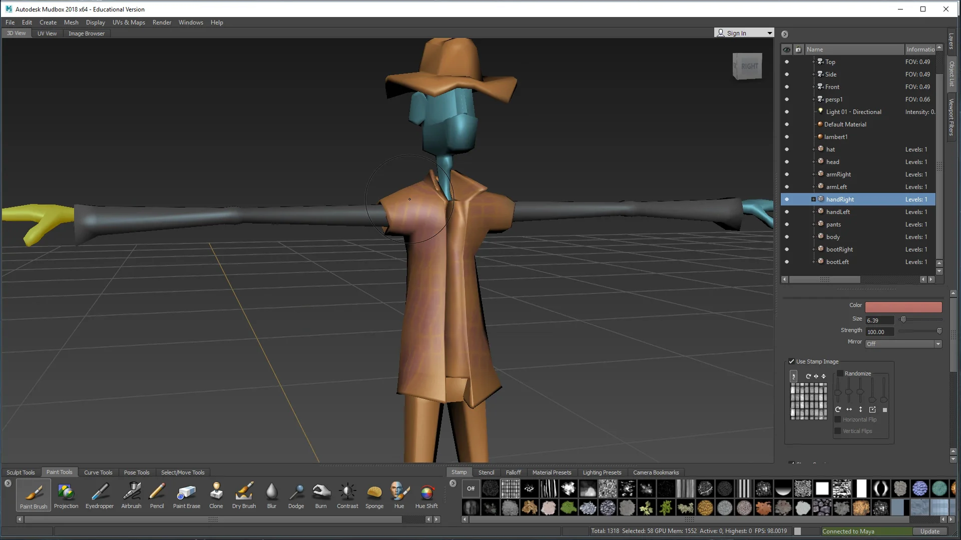
Task: Open the Mesh menu
Action: click(71, 22)
